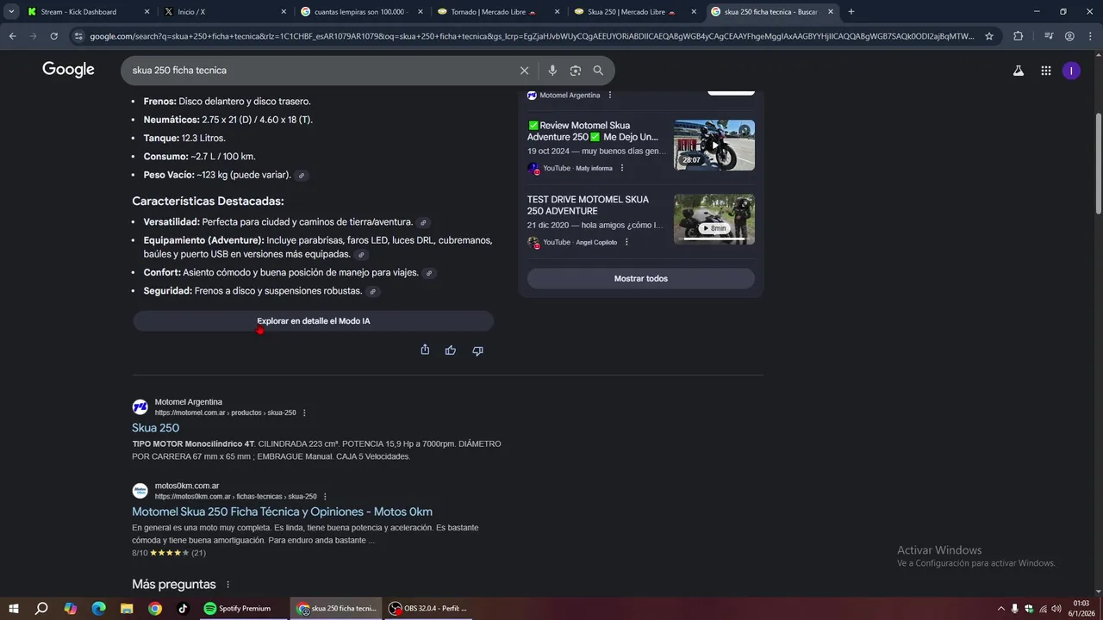Image resolution: width=1103 pixels, height=620 pixels.
Task: Open a new browser tab
Action: pyautogui.click(x=851, y=12)
